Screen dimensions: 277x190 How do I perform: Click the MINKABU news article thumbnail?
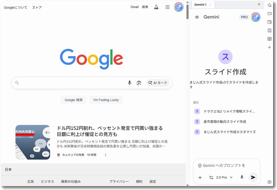[33, 142]
